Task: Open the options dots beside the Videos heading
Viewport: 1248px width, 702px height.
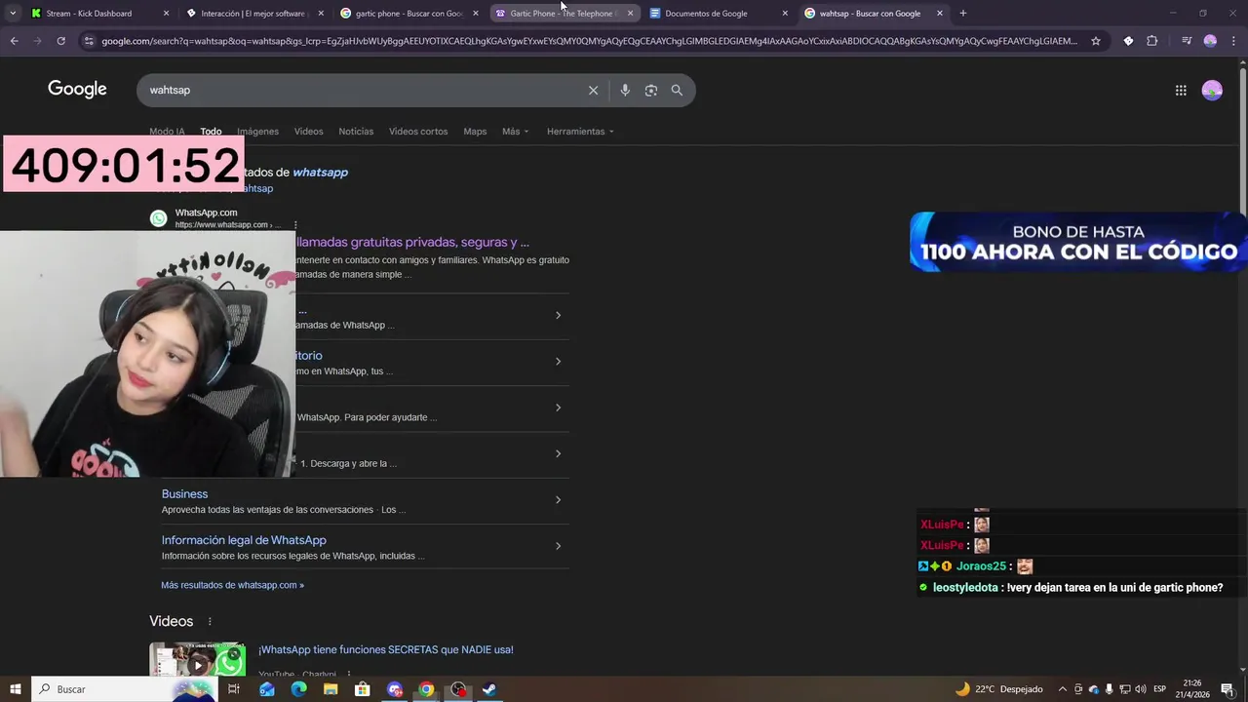Action: [210, 621]
